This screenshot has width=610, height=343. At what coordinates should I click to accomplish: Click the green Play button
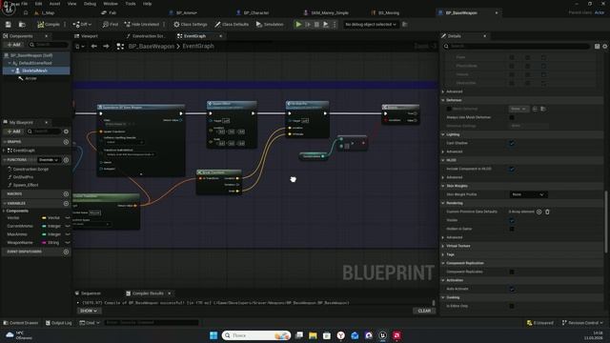(298, 25)
